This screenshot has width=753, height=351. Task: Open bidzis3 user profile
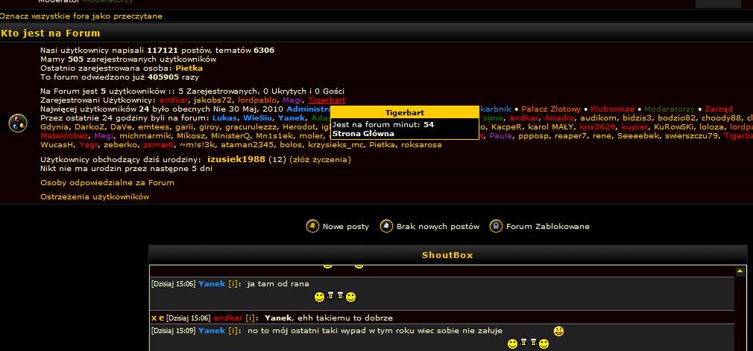tap(637, 117)
